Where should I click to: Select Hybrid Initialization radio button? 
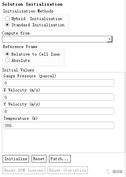pos(7,18)
